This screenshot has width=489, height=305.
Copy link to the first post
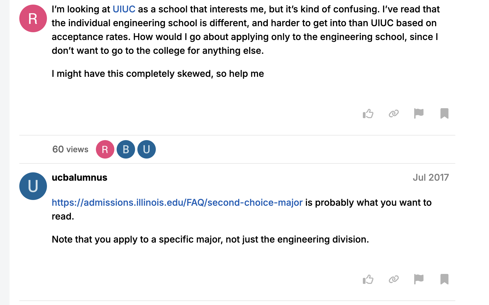(x=393, y=114)
